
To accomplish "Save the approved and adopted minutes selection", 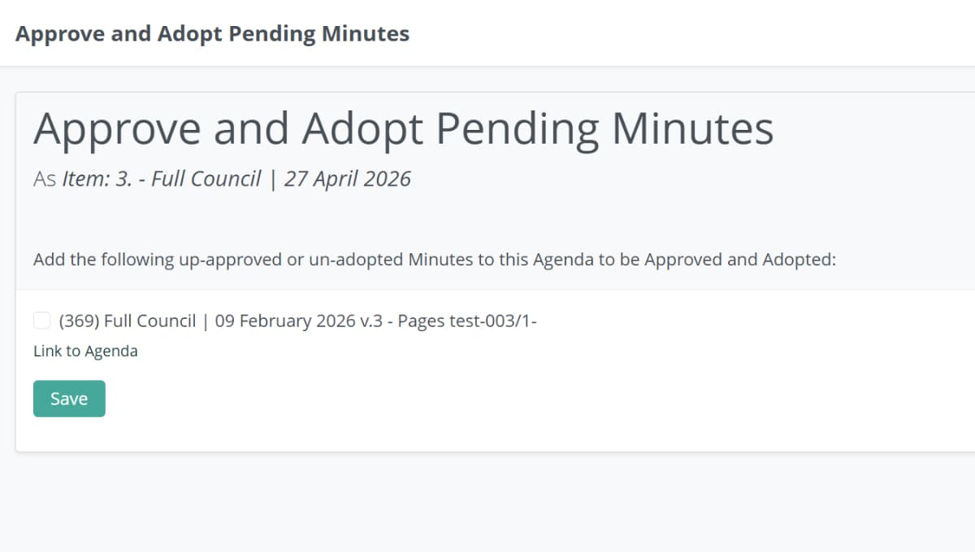I will 69,399.
